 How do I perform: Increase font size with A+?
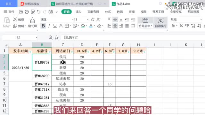[x=93, y=19]
